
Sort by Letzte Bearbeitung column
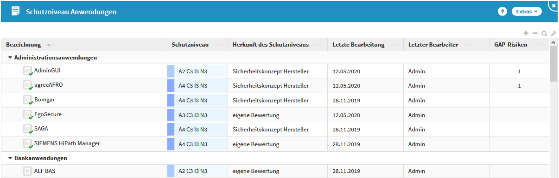[x=358, y=45]
